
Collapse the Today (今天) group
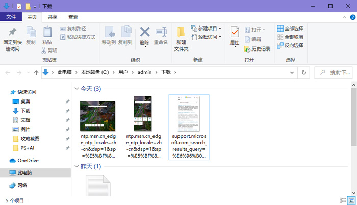pyautogui.click(x=76, y=89)
